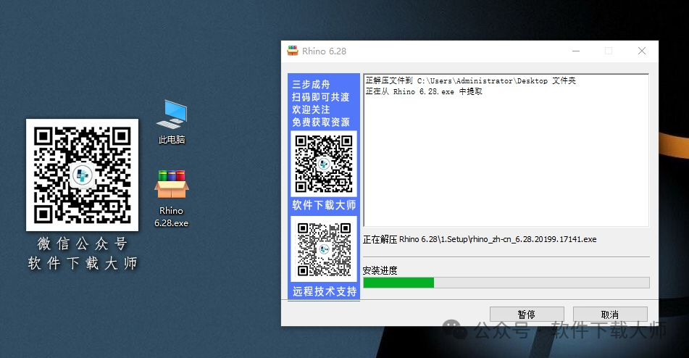
Task: Click the 安装进度 green progress bar
Action: point(506,283)
